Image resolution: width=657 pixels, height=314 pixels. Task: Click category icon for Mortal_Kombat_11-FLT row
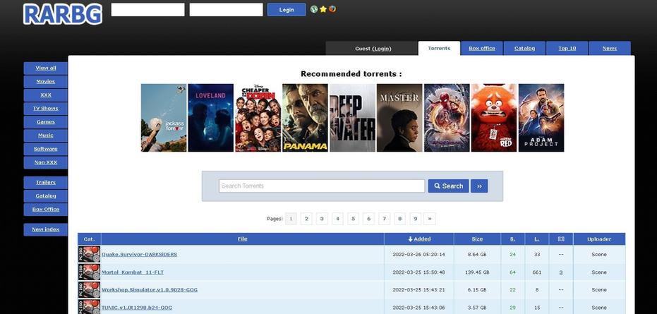coord(89,272)
